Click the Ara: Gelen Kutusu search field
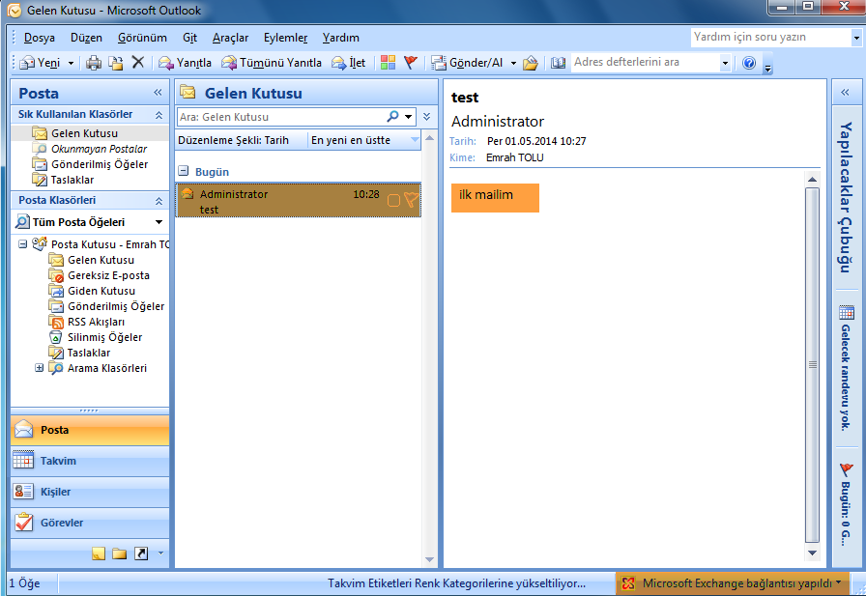The image size is (866, 596). pyautogui.click(x=281, y=117)
